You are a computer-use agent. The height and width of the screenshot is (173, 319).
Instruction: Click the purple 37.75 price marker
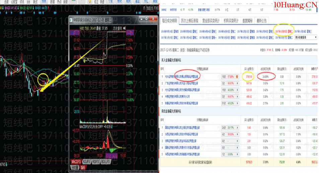[74, 32]
